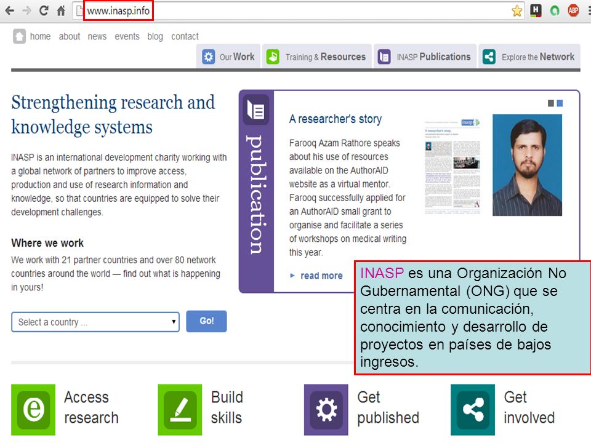Open the home menu link
The width and height of the screenshot is (591, 443).
tap(41, 36)
